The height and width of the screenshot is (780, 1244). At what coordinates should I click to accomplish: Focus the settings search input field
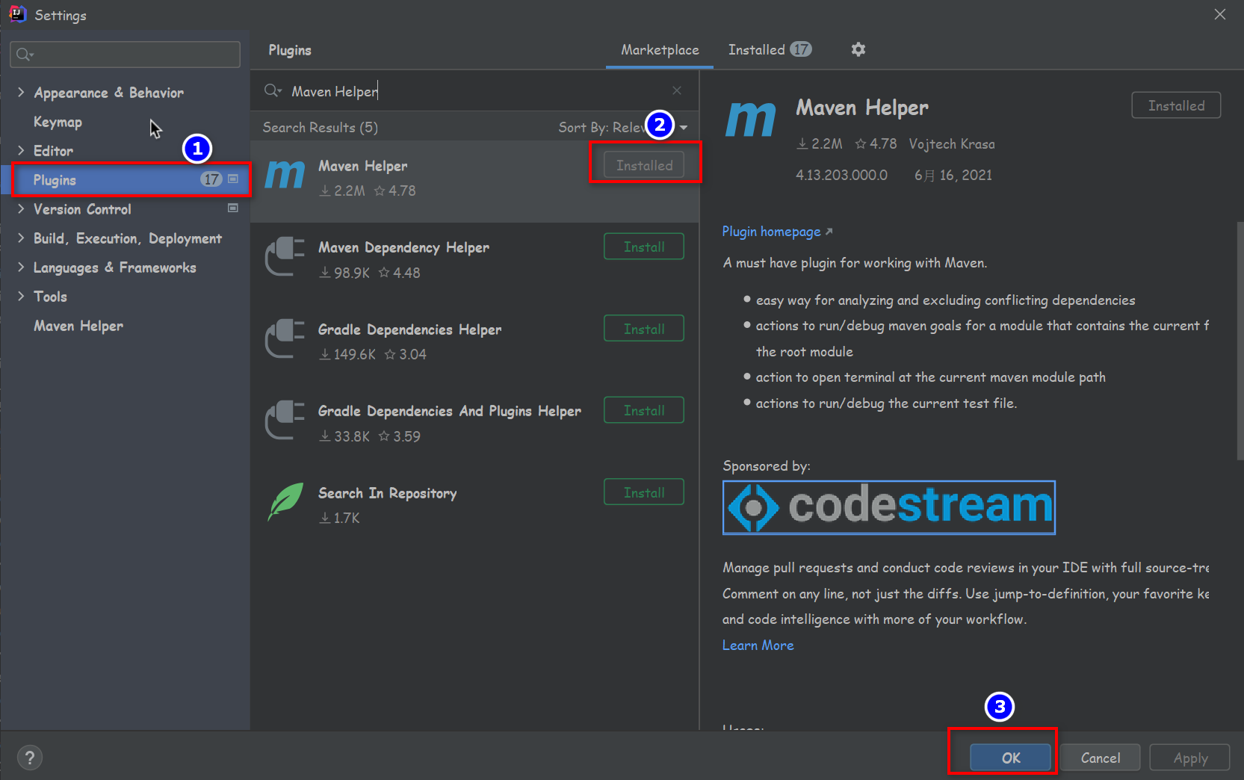[x=125, y=55]
